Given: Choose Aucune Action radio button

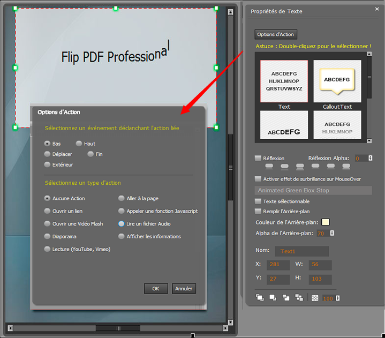Looking at the screenshot, I should 47,198.
